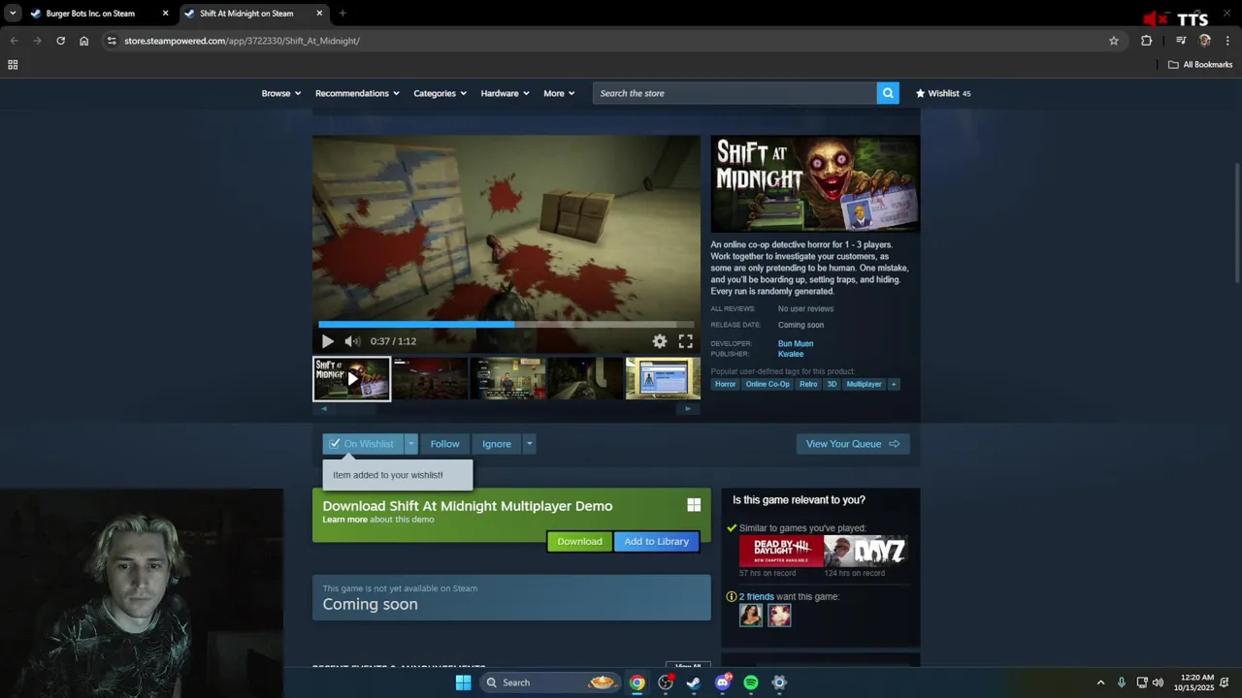Open the Dead by Daylight game image
This screenshot has height=698, width=1242.
tap(781, 551)
